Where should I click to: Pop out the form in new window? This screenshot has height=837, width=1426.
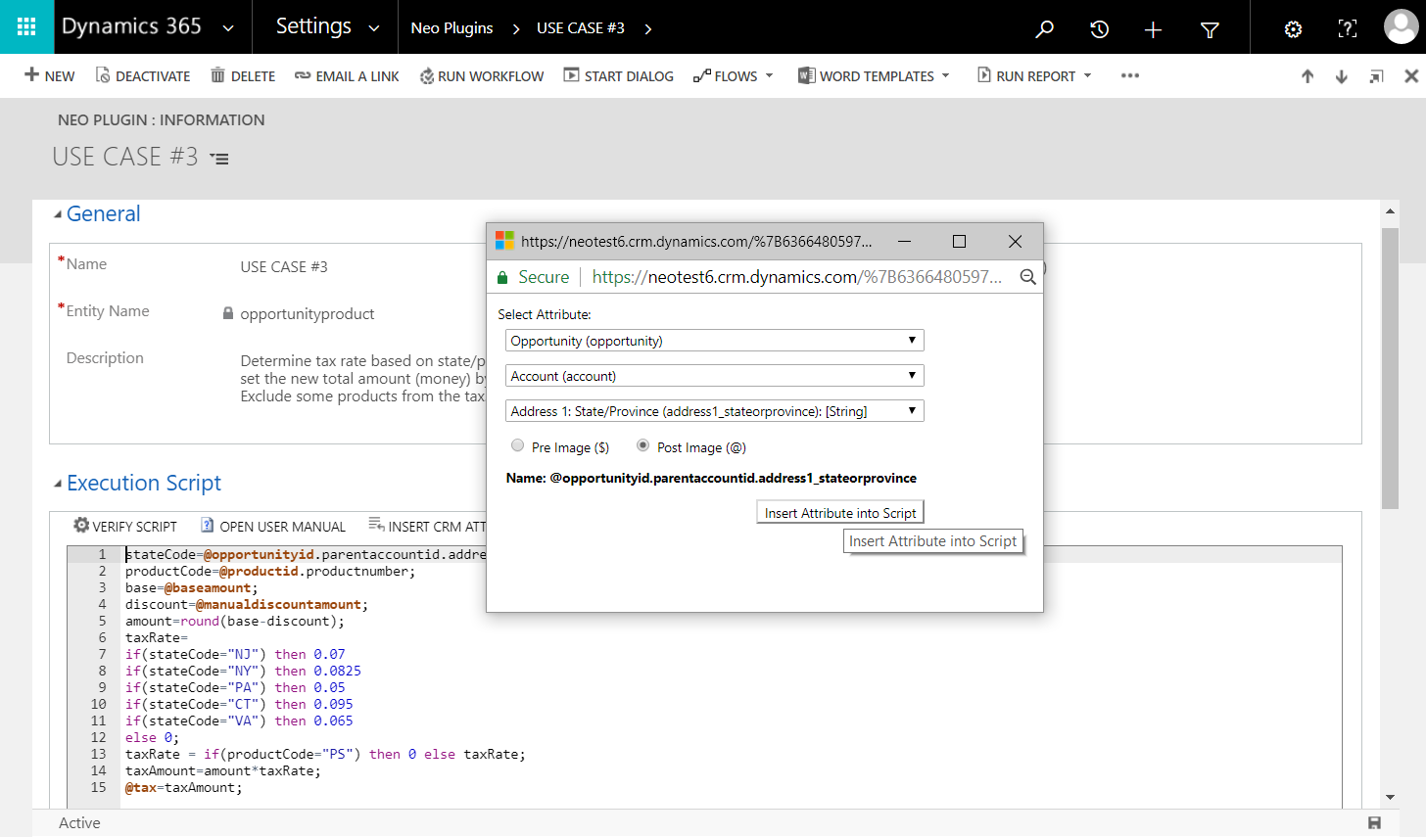[x=1376, y=76]
